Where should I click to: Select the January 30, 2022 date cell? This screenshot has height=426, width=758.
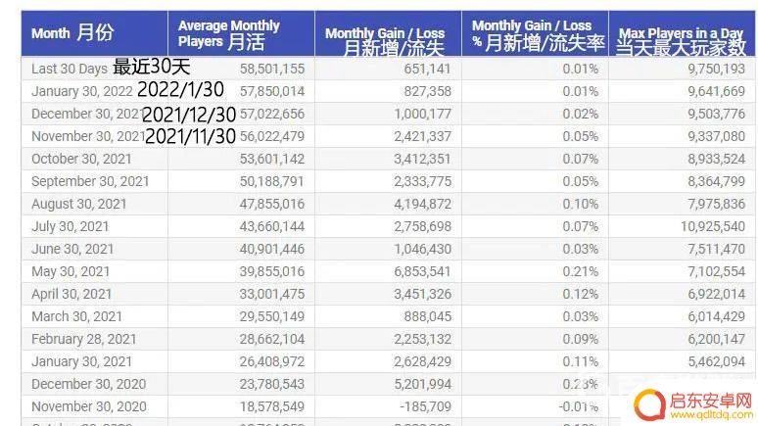coord(82,91)
